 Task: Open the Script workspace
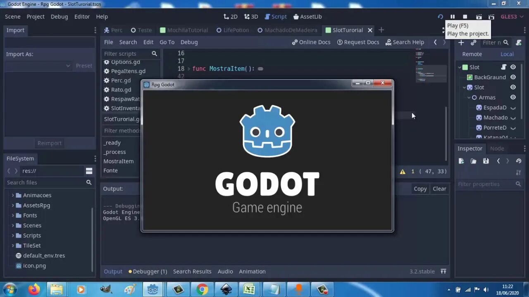pos(276,16)
